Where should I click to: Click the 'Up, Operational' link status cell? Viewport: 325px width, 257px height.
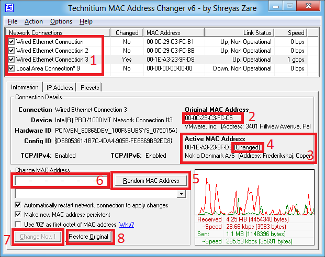tap(252, 60)
